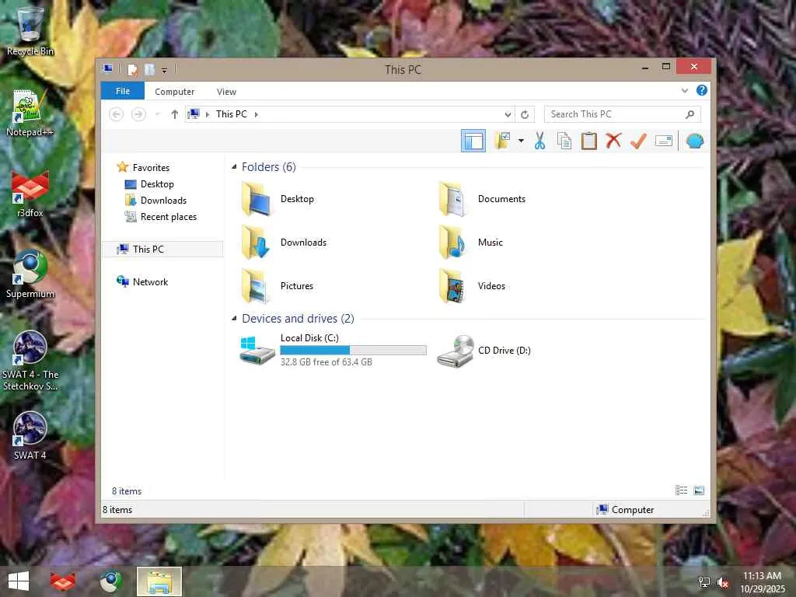Image resolution: width=796 pixels, height=597 pixels.
Task: Expand the ribbon with the chevron
Action: (685, 91)
